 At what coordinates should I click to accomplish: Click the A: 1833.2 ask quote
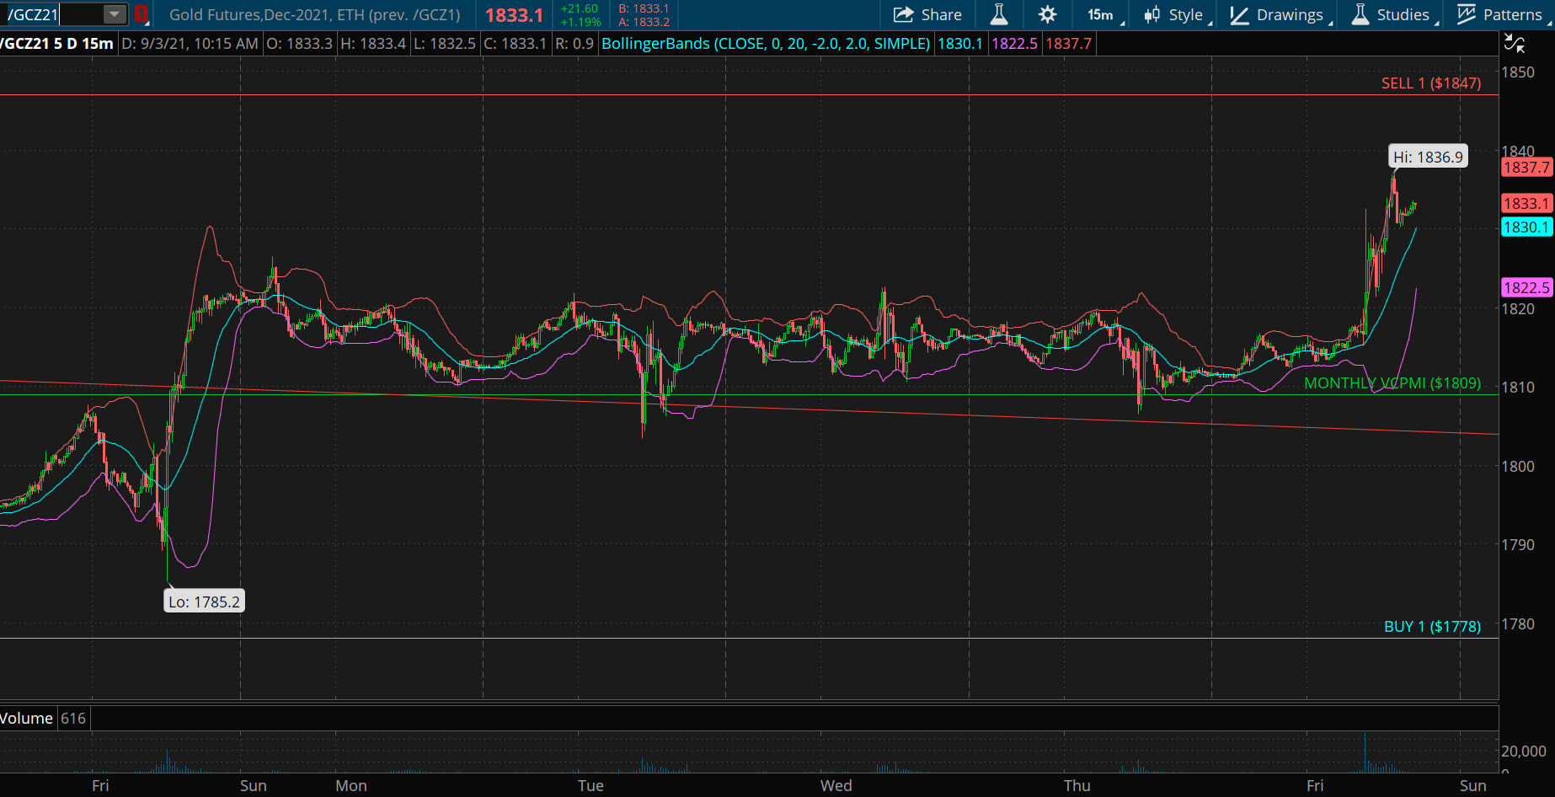coord(644,22)
